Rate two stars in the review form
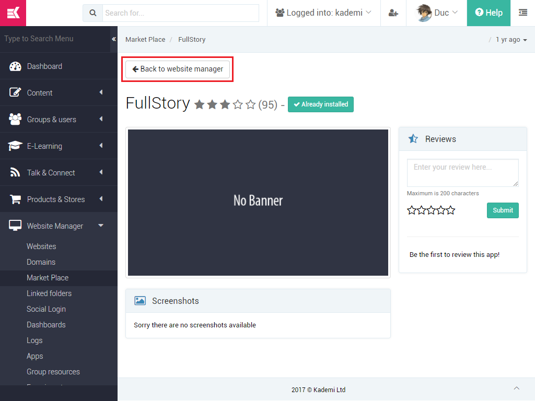This screenshot has height=401, width=535. coord(422,210)
